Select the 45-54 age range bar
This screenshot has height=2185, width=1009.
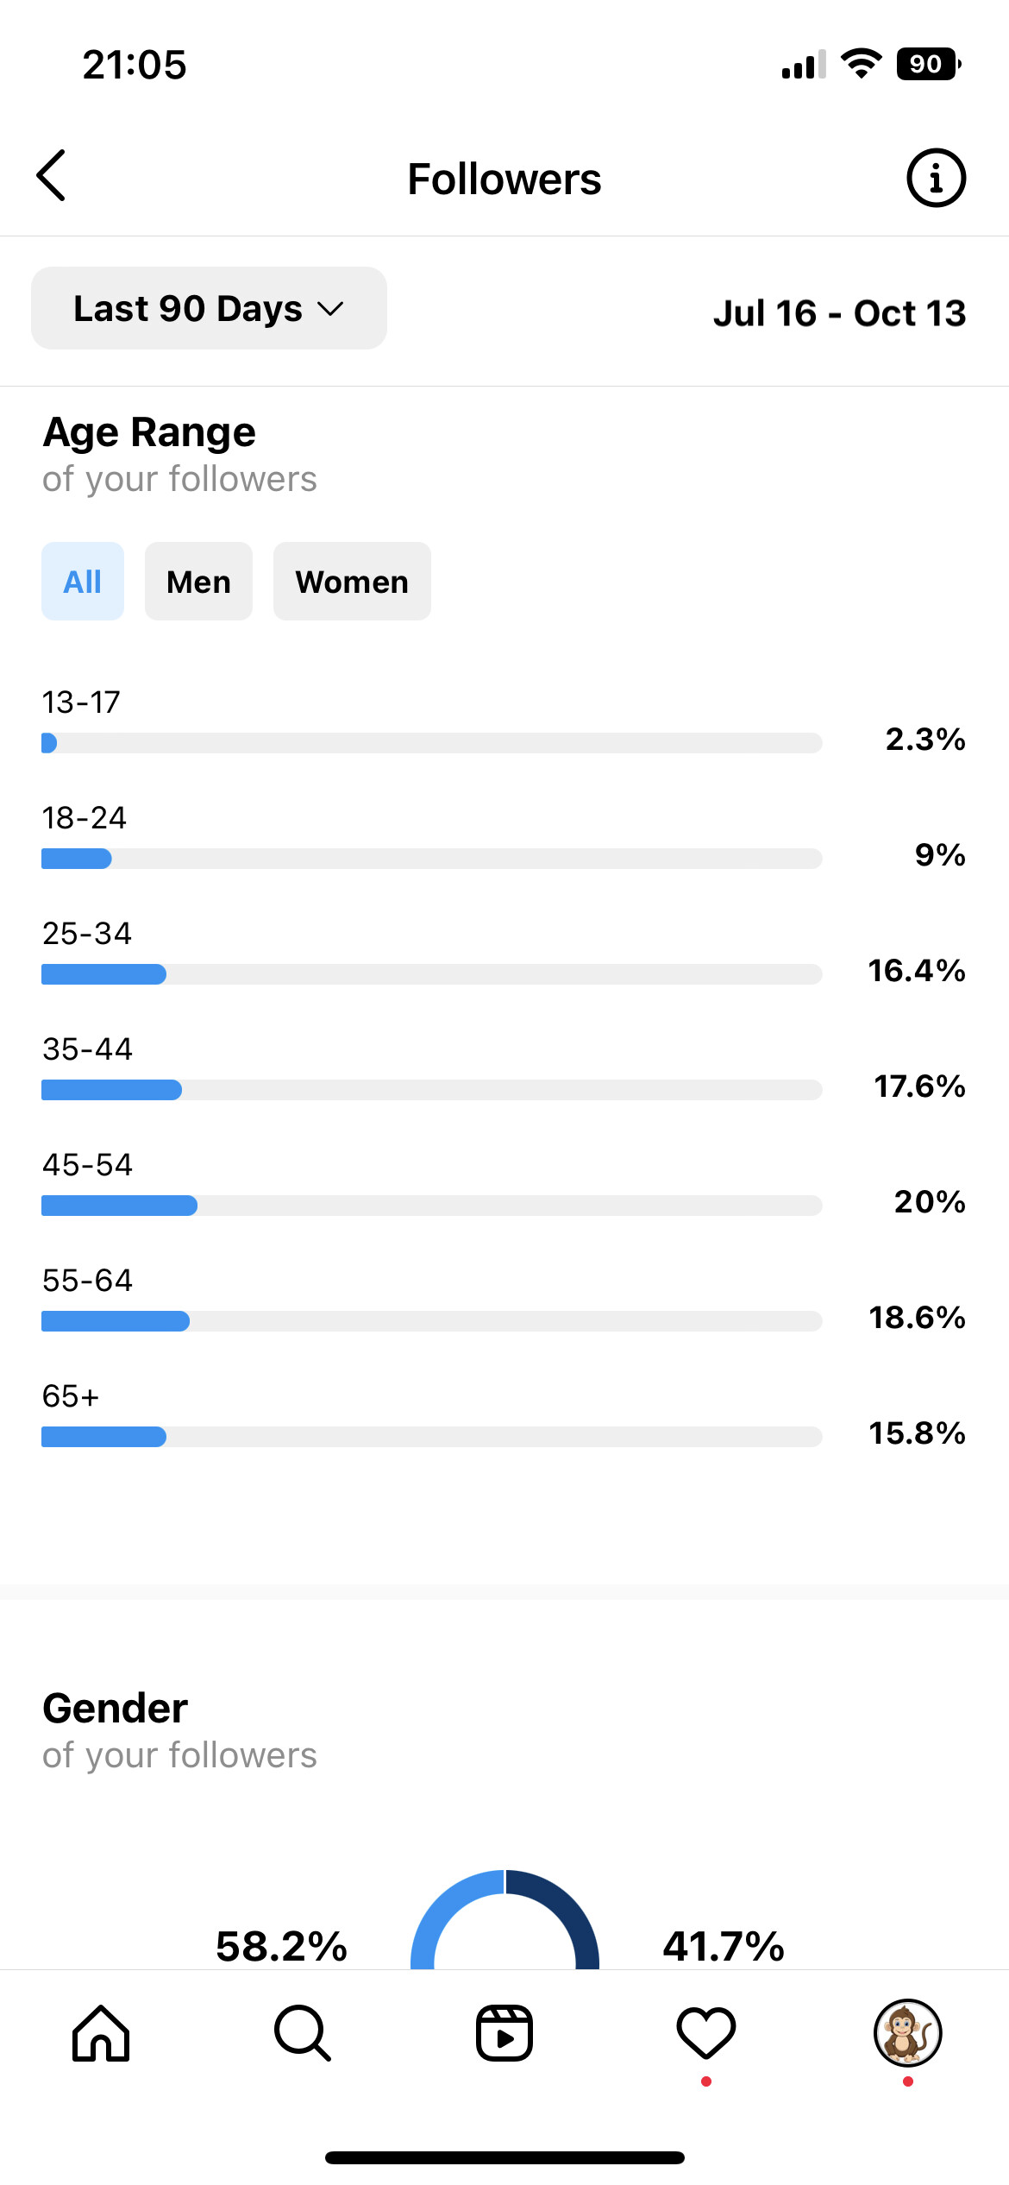[431, 1206]
